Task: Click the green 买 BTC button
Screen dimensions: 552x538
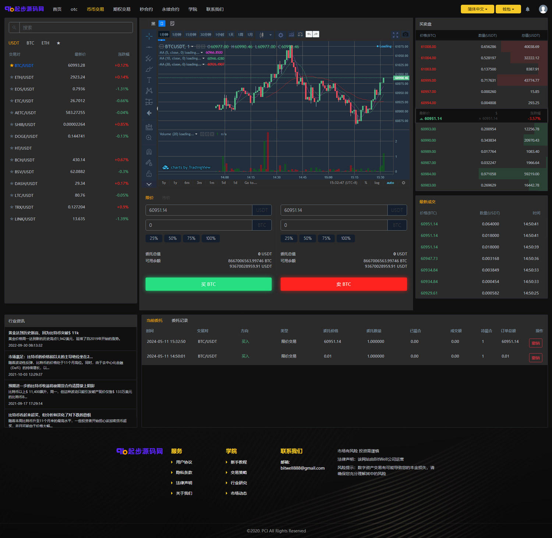Action: tap(208, 284)
